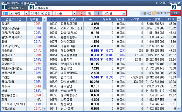182x112 pixels.
Task: Select the 업종 radio button
Action: tap(43, 13)
